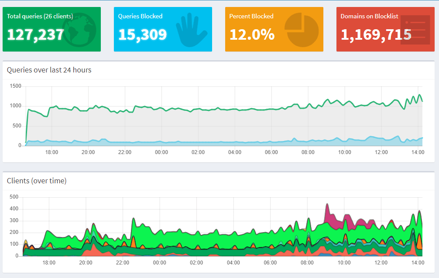Click the globe icon on Total queries card
The height and width of the screenshot is (278, 439).
79,30
